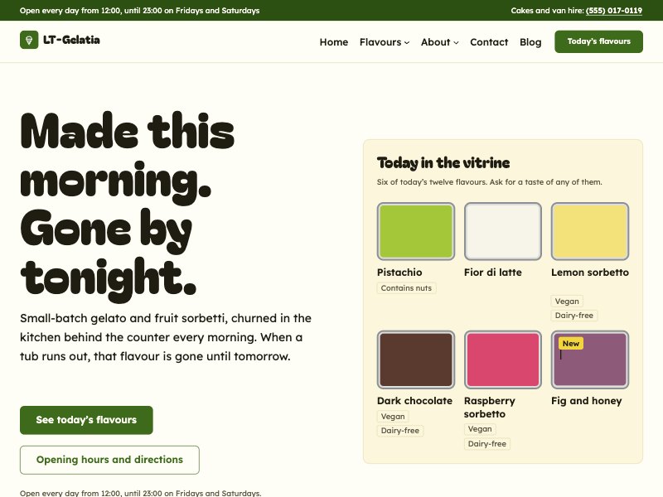
Task: Click the Contains nuts tag under Pistachio
Action: point(406,288)
